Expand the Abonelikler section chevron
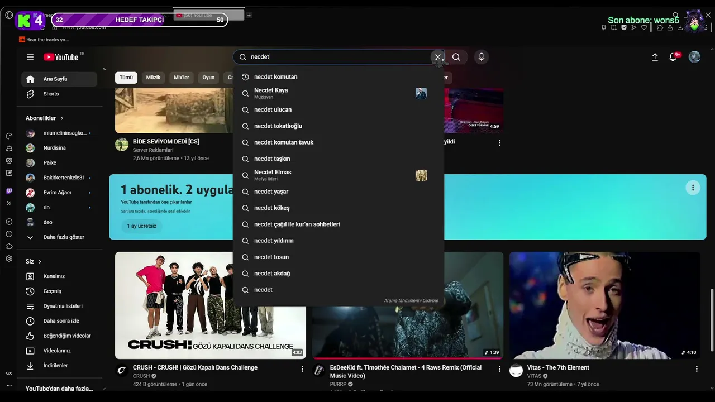 tap(62, 118)
